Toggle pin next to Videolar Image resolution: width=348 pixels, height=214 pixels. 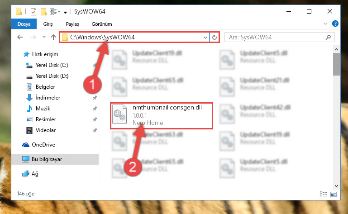coord(95,130)
